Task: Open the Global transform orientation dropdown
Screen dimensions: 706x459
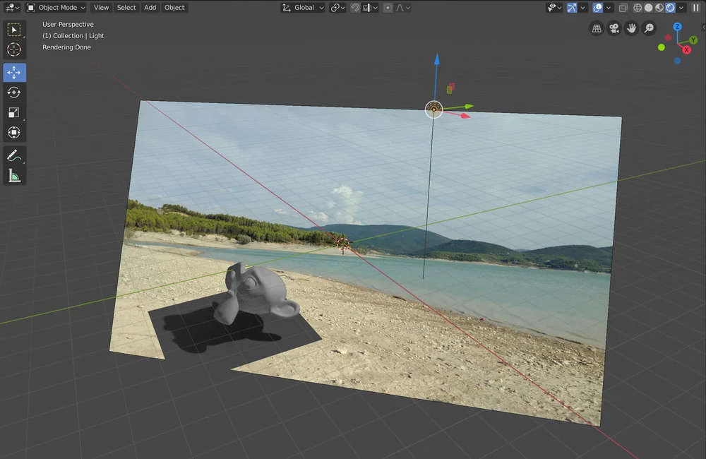Action: click(x=302, y=7)
